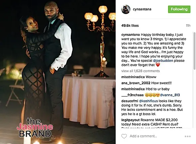The image size is (196, 144).
Task: Click the Add a comment field
Action: 143,136
